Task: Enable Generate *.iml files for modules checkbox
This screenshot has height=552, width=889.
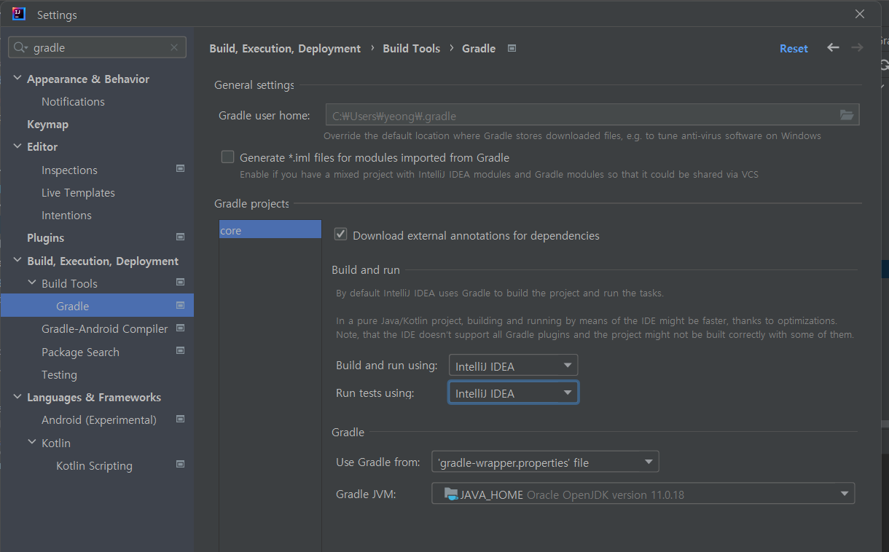Action: tap(228, 157)
